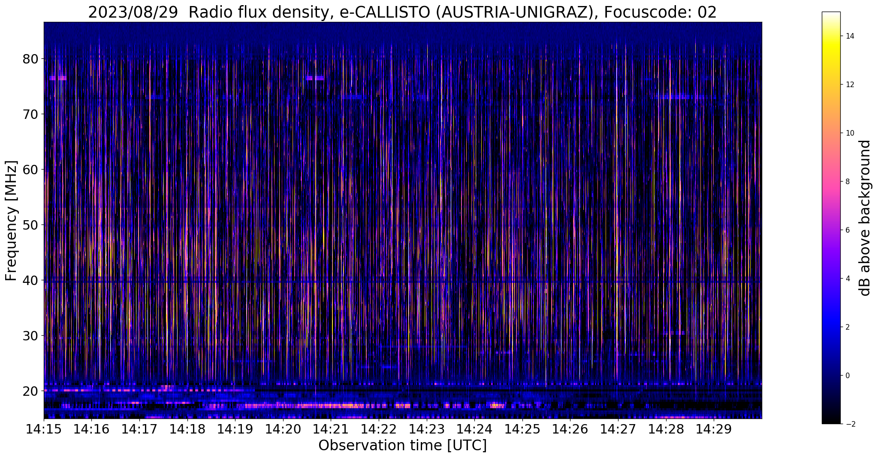The width and height of the screenshot is (878, 458).
Task: Click the 80 MHz frequency label
Action: click(x=30, y=59)
